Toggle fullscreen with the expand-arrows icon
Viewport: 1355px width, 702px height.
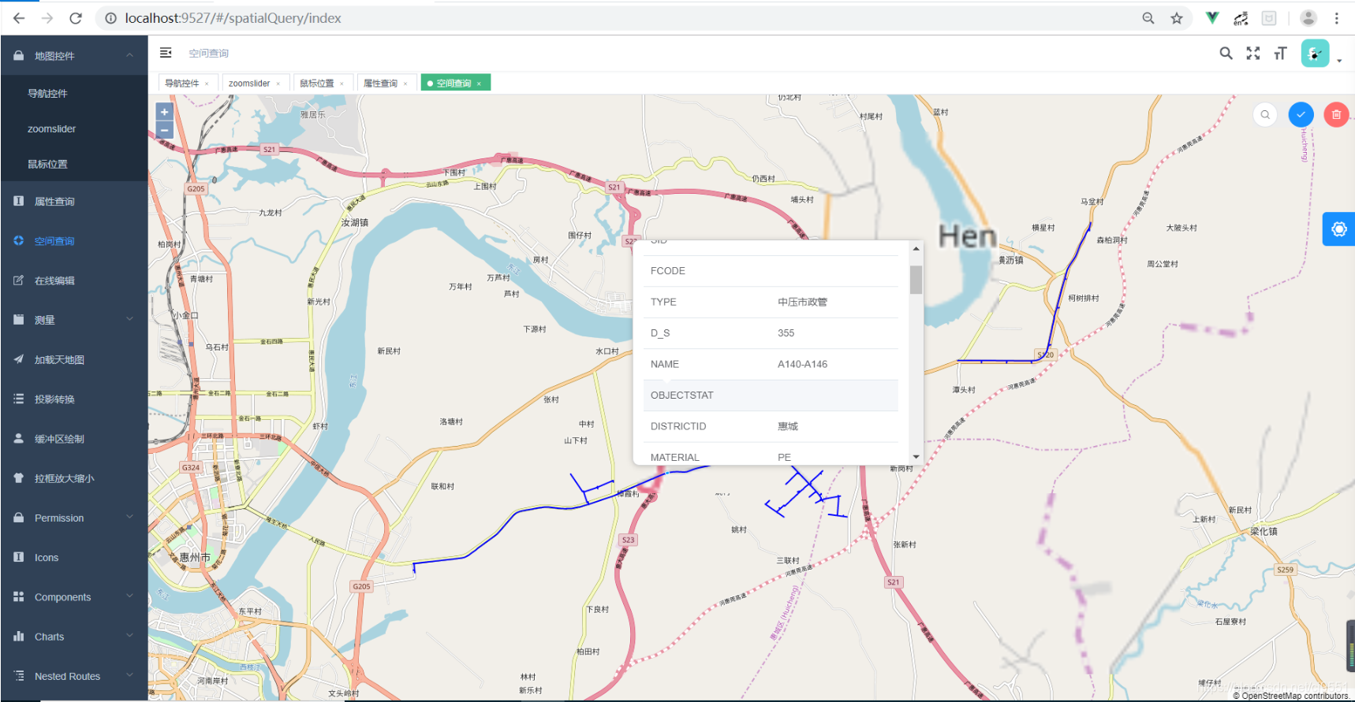pyautogui.click(x=1253, y=53)
